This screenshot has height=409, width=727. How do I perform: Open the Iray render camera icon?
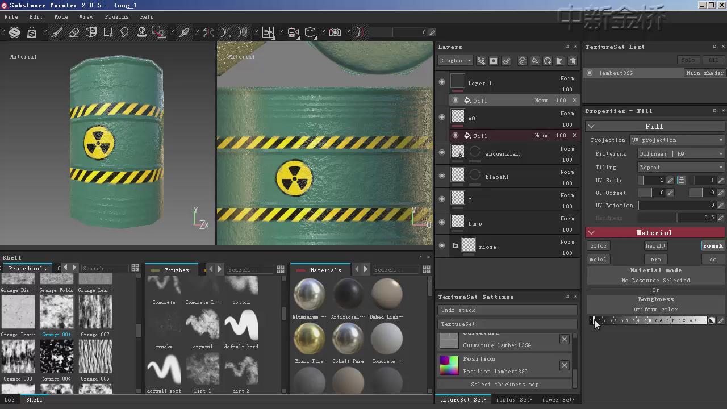click(335, 32)
